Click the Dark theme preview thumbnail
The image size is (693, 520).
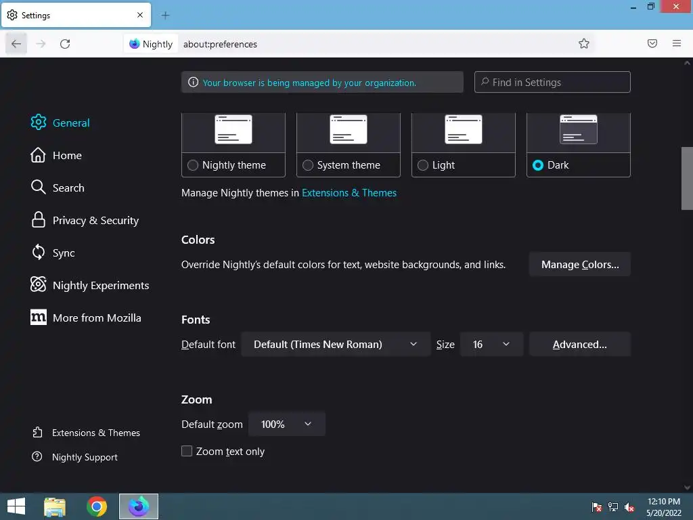pyautogui.click(x=579, y=129)
